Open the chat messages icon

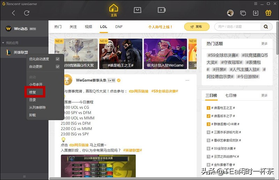[x=243, y=13]
